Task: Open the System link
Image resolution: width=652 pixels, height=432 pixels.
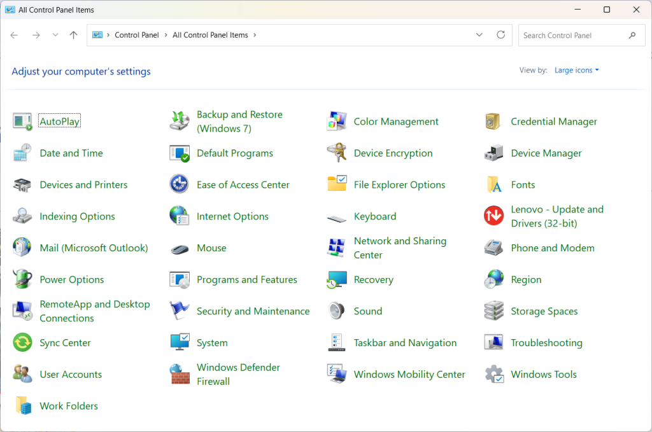Action: [x=212, y=343]
